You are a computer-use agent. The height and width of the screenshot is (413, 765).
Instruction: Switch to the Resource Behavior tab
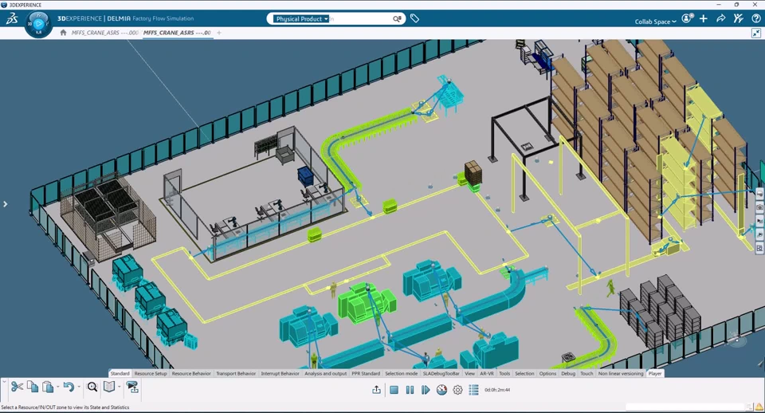191,373
